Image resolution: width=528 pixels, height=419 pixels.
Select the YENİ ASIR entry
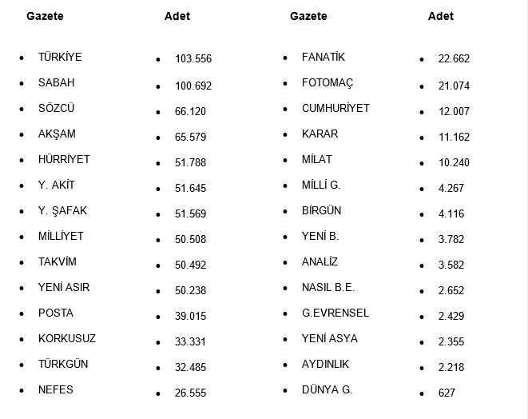(64, 287)
